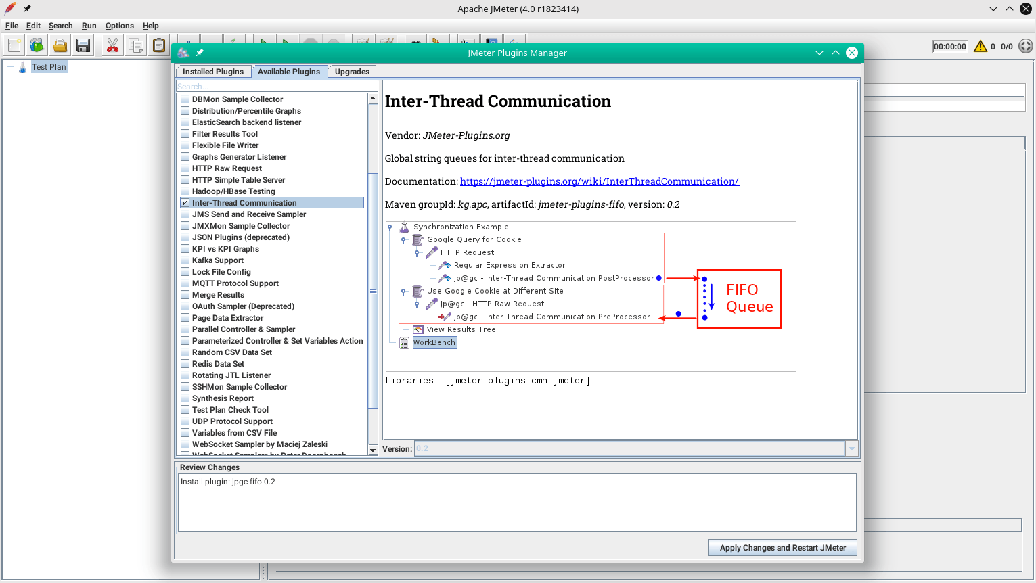
Task: Tick the Kafka Support checkbox
Action: pos(185,260)
